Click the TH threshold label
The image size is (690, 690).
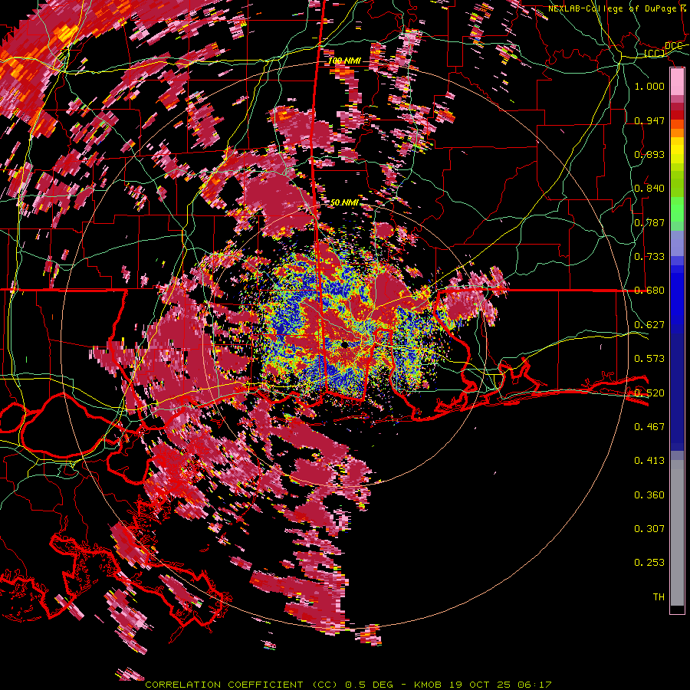tap(659, 596)
